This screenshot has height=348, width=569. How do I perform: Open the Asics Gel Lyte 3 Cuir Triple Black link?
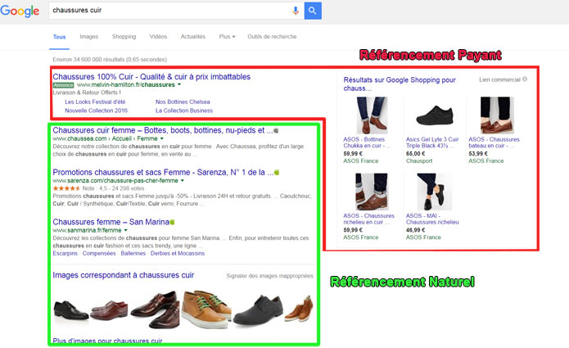click(x=431, y=142)
